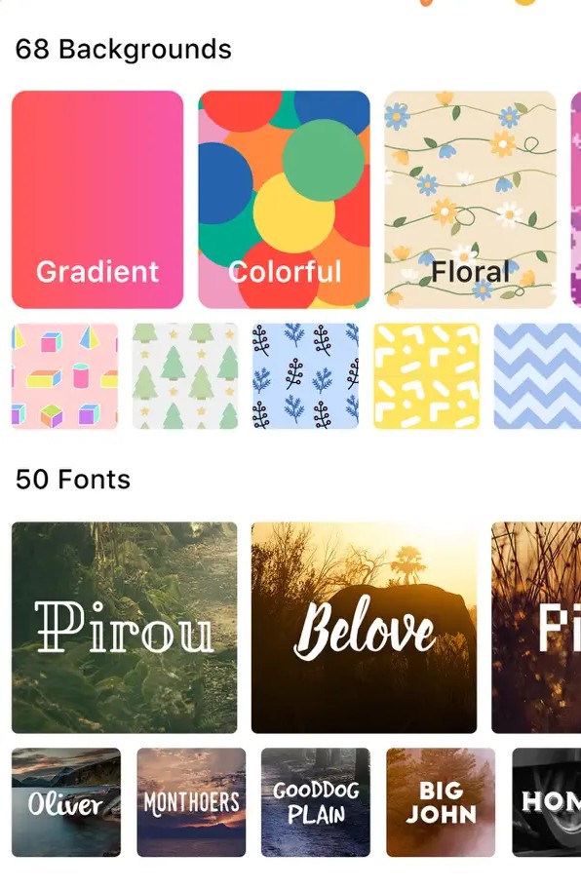Image resolution: width=581 pixels, height=889 pixels.
Task: Tap the partially visible HOM font tile
Action: (x=547, y=802)
